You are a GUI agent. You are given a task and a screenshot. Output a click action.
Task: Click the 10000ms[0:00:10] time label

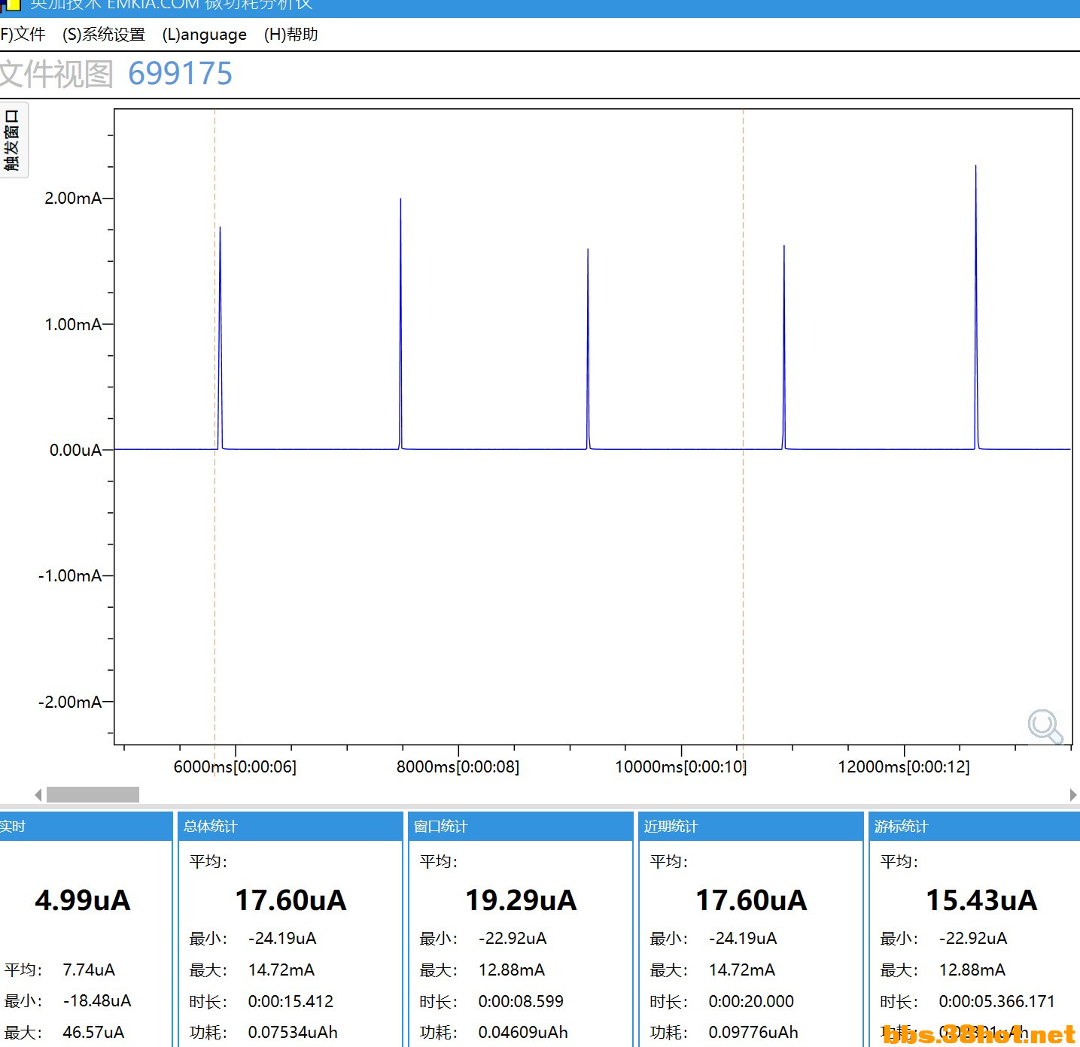click(x=681, y=767)
